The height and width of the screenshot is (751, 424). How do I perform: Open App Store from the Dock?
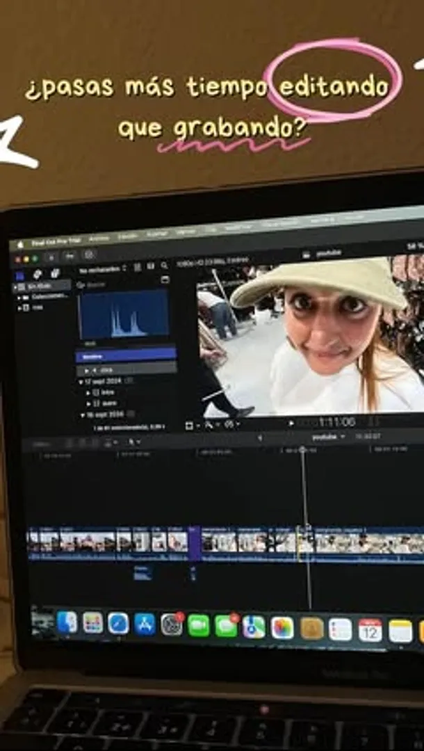point(145,624)
